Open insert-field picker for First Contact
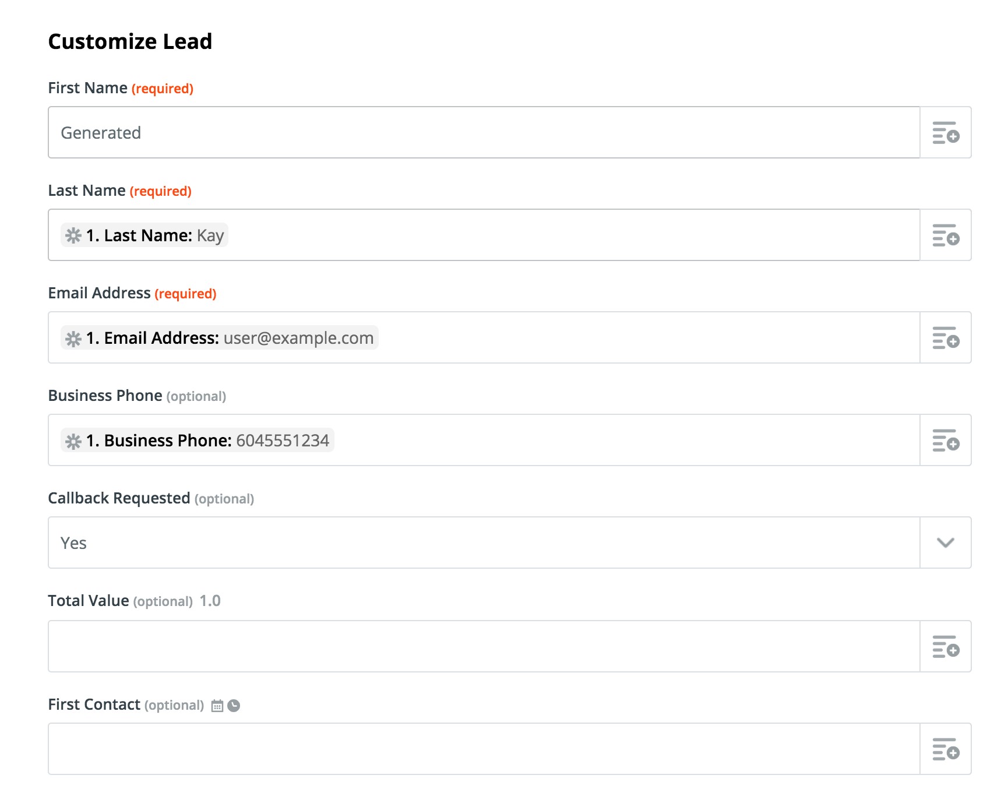 coord(945,749)
